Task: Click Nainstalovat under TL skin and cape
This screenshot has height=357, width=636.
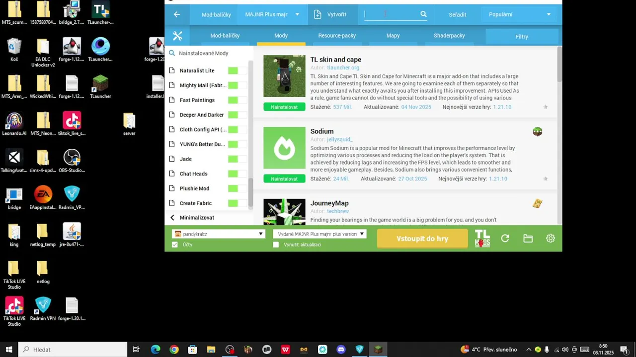Action: 284,107
